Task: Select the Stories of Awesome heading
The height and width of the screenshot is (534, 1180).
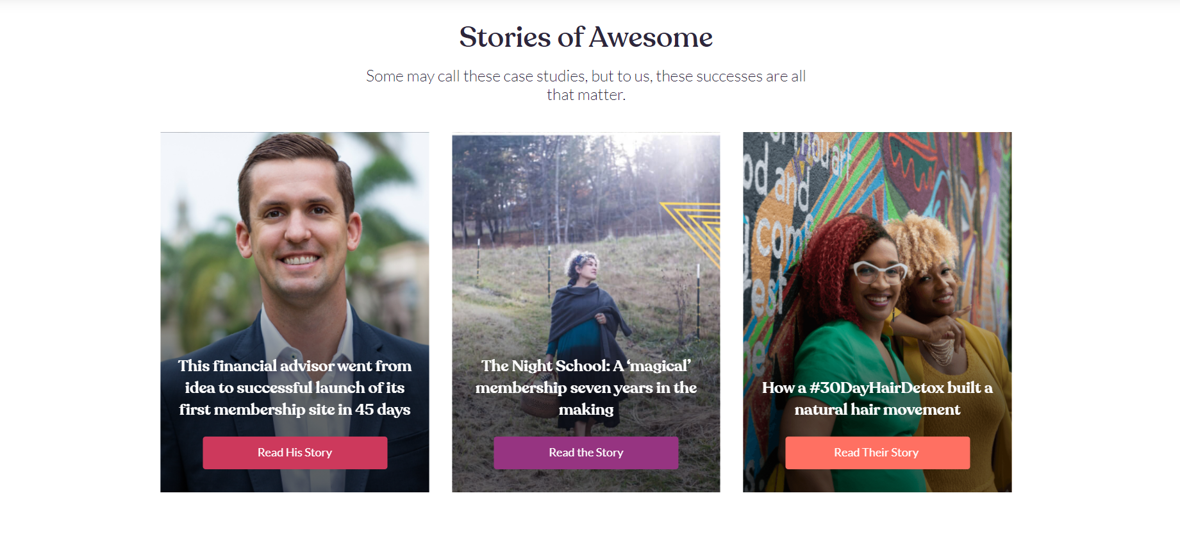Action: (x=585, y=37)
